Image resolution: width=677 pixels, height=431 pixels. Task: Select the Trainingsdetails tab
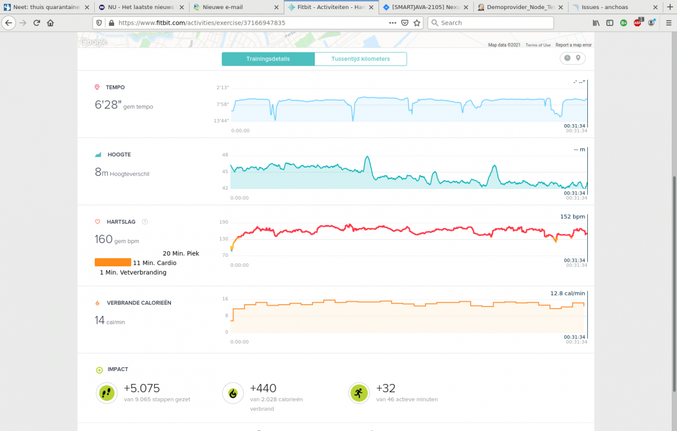coord(268,59)
